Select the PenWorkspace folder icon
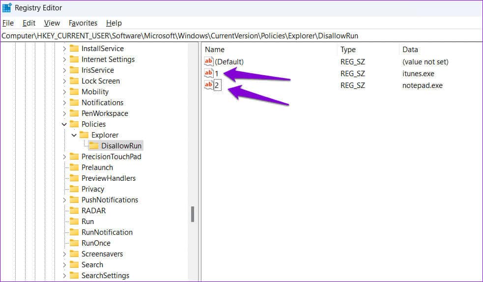This screenshot has height=282, width=483. pyautogui.click(x=74, y=113)
